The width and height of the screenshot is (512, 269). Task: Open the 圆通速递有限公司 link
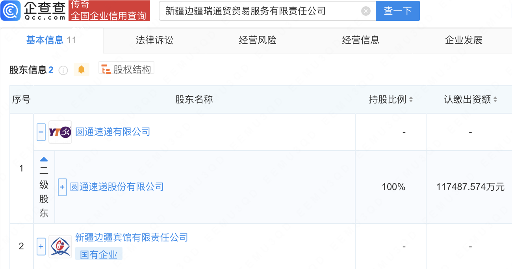pos(113,132)
